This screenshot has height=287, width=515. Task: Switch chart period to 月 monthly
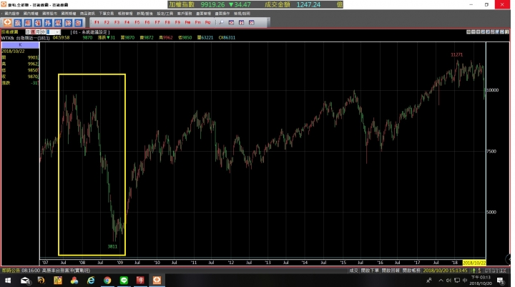click(x=38, y=32)
